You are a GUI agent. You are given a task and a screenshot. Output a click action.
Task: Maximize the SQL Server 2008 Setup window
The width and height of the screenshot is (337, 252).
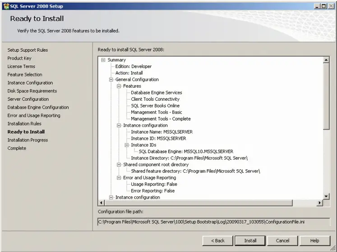(x=323, y=6)
